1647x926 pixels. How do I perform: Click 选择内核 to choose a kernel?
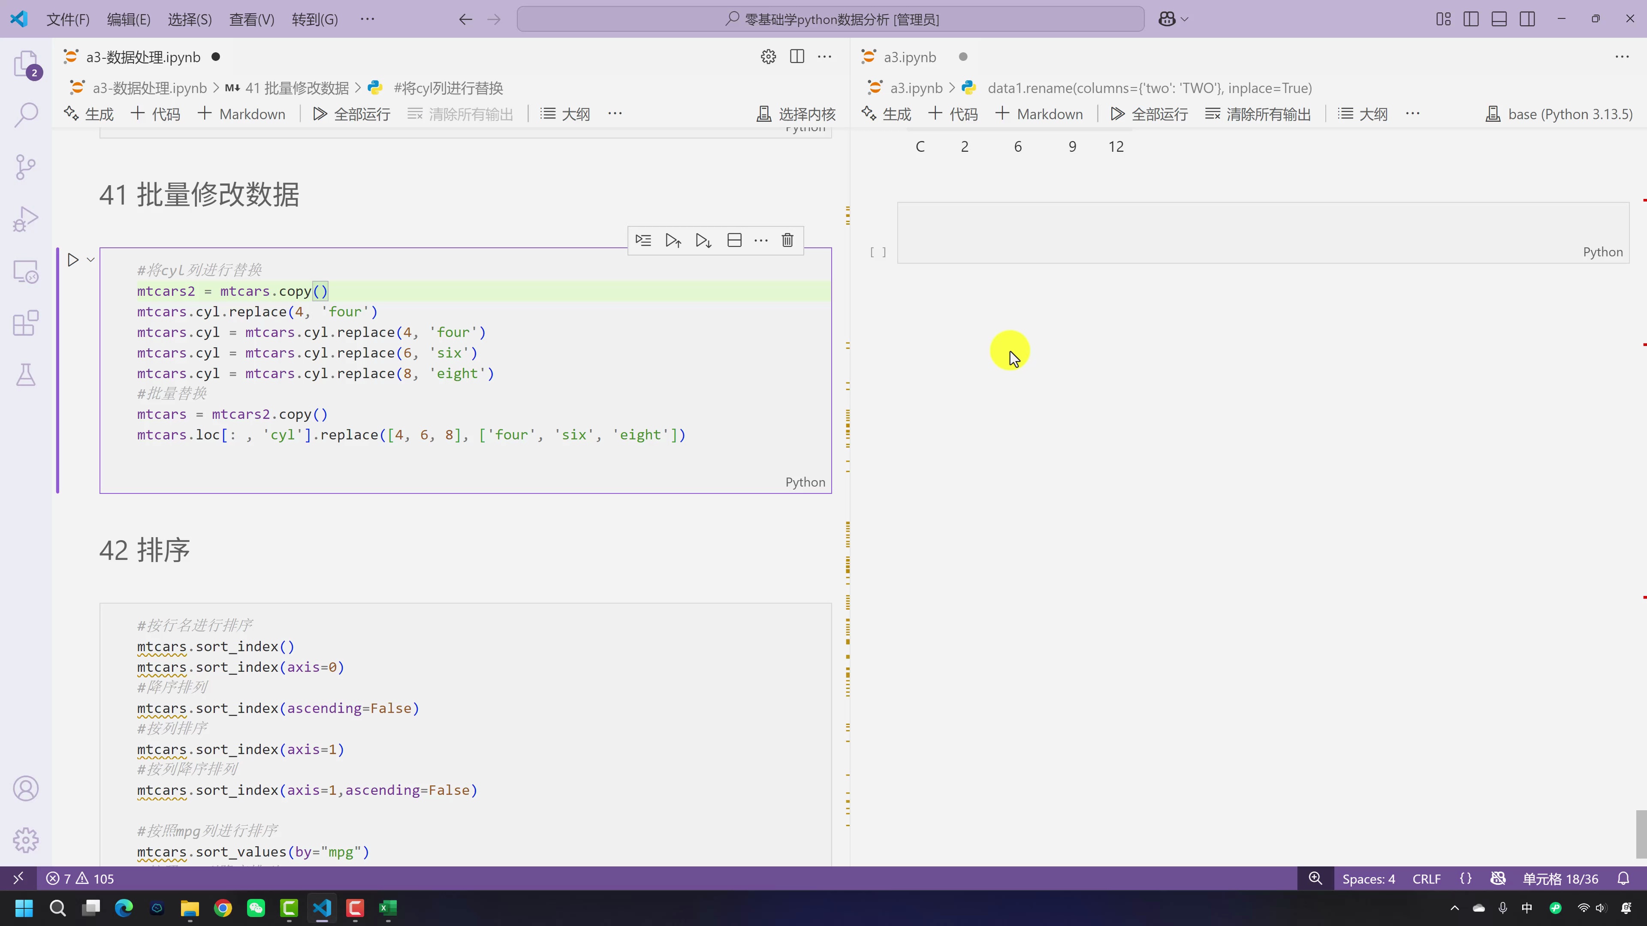[796, 114]
